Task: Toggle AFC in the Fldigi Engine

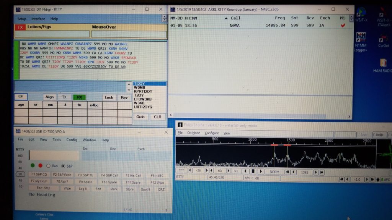Action: click(x=385, y=180)
